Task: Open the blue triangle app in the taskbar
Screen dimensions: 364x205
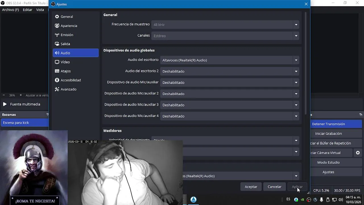Action: point(193,200)
